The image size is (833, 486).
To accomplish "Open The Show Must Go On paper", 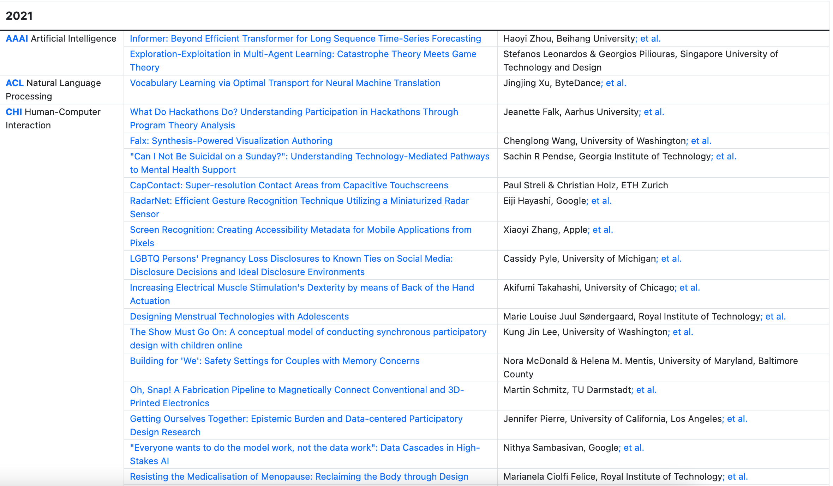I will [x=308, y=339].
